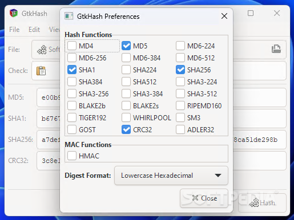The width and height of the screenshot is (294, 220).
Task: Click the Close button in Preferences
Action: (x=204, y=198)
